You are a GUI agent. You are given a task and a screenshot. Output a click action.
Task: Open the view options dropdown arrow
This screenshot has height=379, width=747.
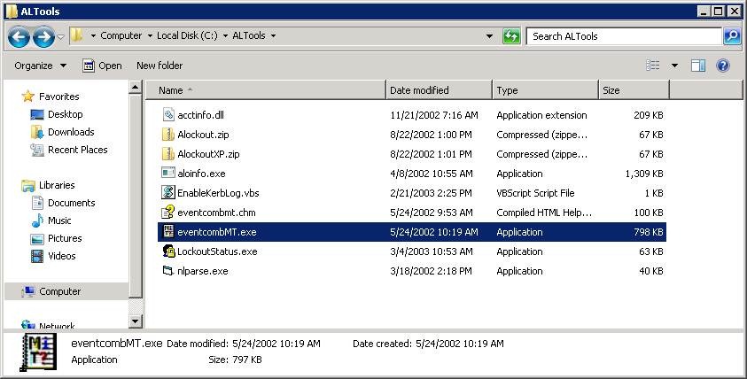pos(674,66)
